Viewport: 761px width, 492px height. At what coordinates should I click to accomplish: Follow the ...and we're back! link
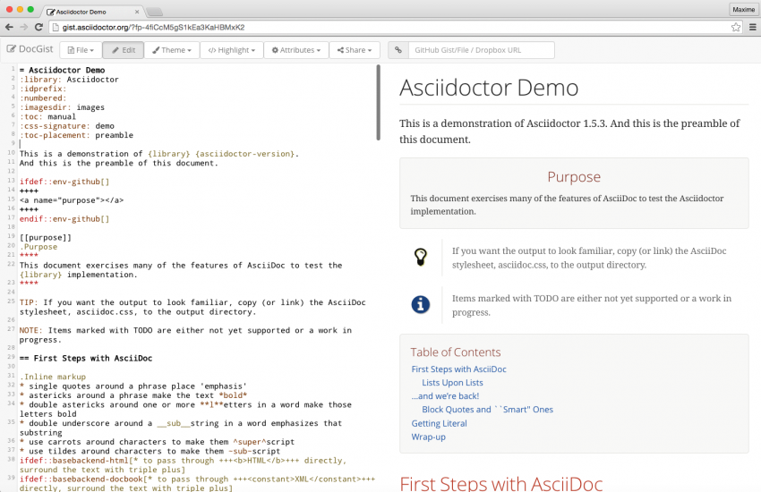(445, 396)
